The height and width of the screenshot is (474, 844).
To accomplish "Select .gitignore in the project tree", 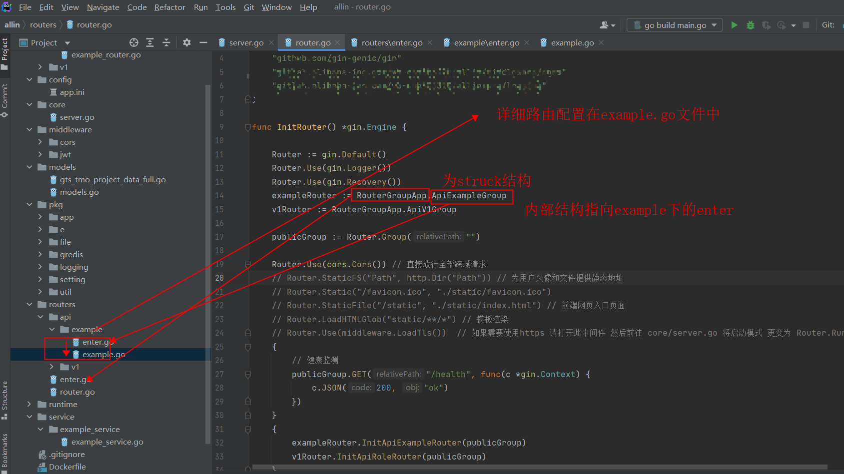I will tap(66, 454).
